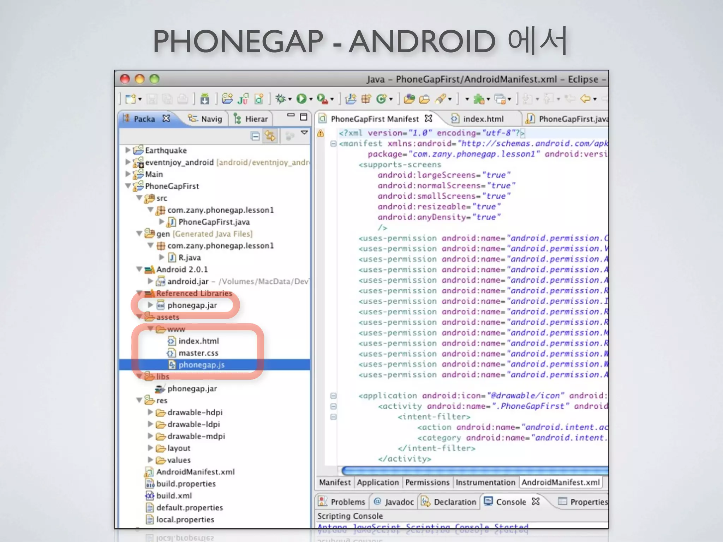Collapse the src folder
The height and width of the screenshot is (542, 723).
(139, 198)
